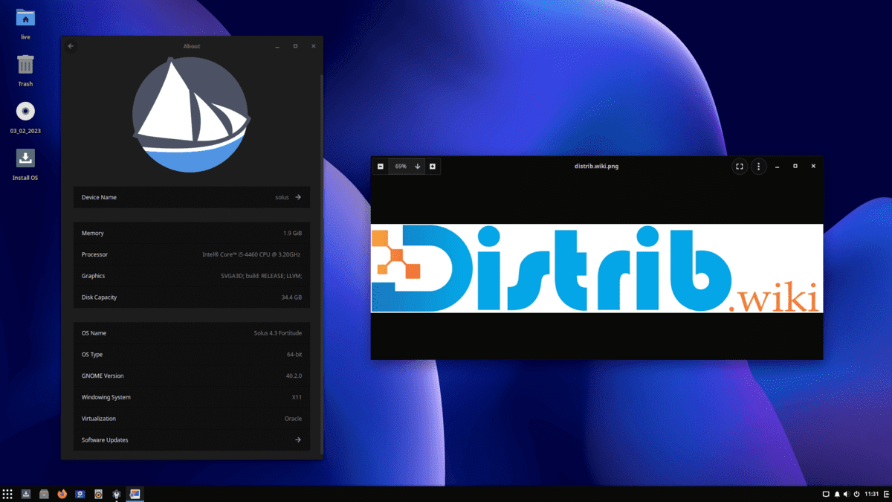Image resolution: width=892 pixels, height=502 pixels.
Task: Zoom in the image with plus button
Action: 433,167
